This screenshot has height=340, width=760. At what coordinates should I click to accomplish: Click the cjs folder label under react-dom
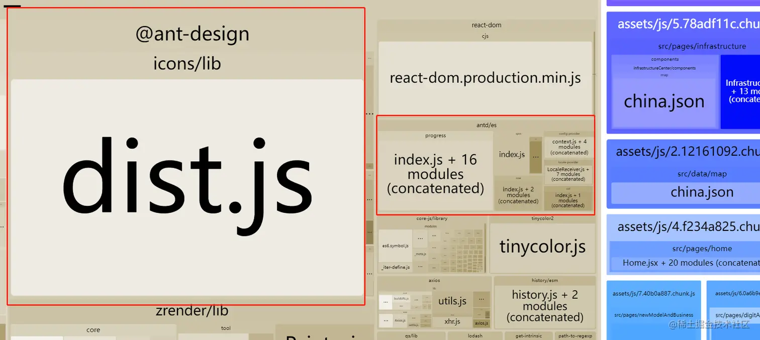[x=485, y=36]
